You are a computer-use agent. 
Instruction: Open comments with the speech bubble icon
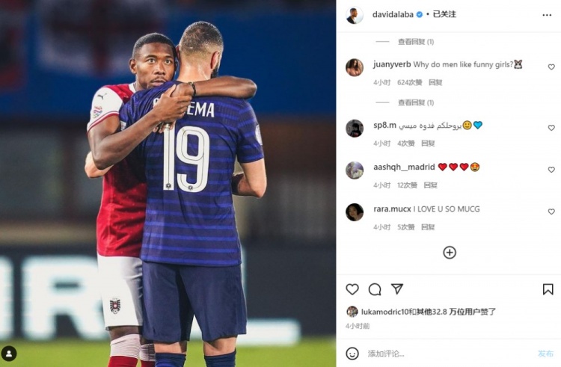click(375, 289)
